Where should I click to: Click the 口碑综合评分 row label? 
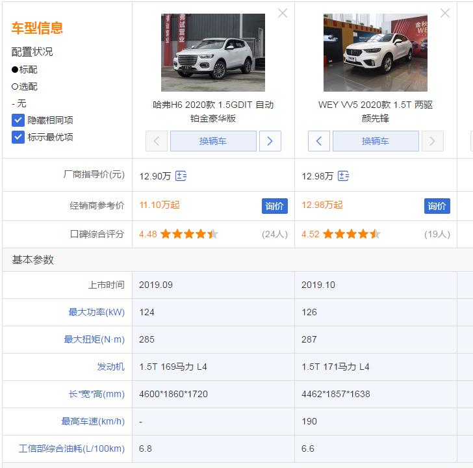point(97,234)
